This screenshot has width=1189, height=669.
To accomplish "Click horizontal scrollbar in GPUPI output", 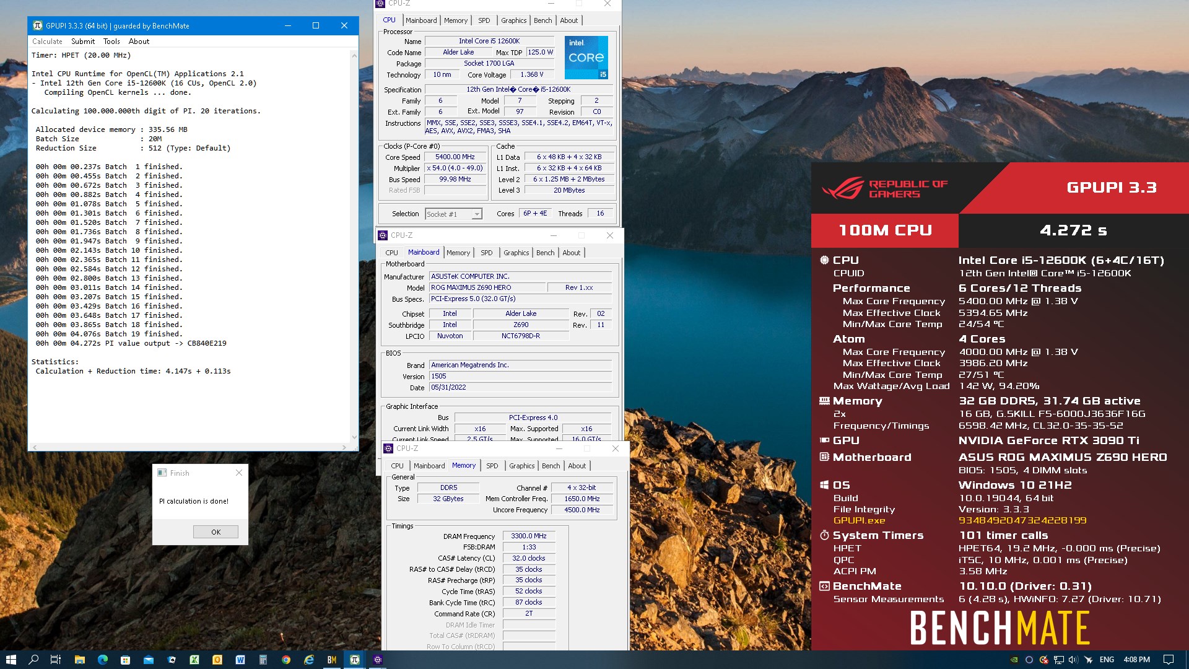I will tap(189, 447).
